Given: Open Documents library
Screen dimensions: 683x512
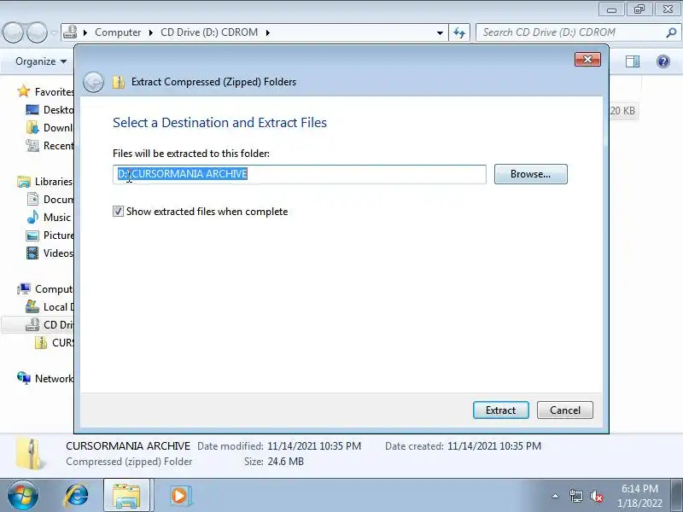Looking at the screenshot, I should (x=58, y=200).
